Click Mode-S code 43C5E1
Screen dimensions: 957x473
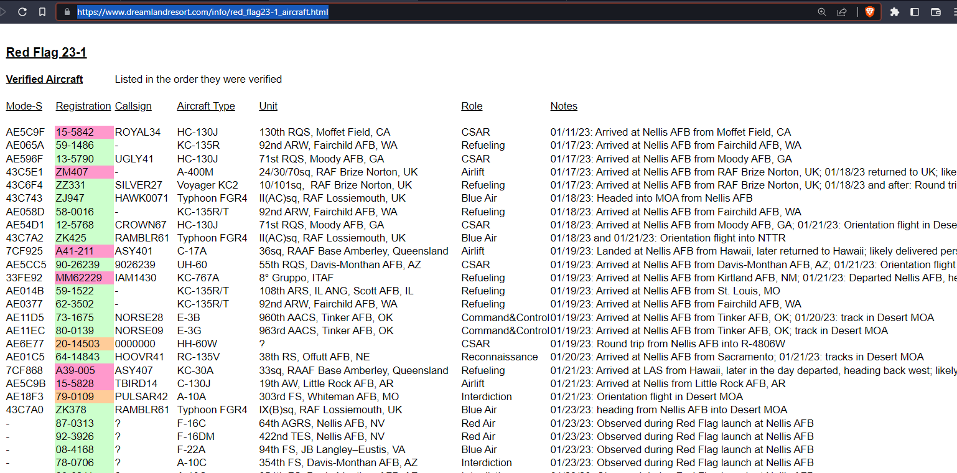pyautogui.click(x=25, y=172)
